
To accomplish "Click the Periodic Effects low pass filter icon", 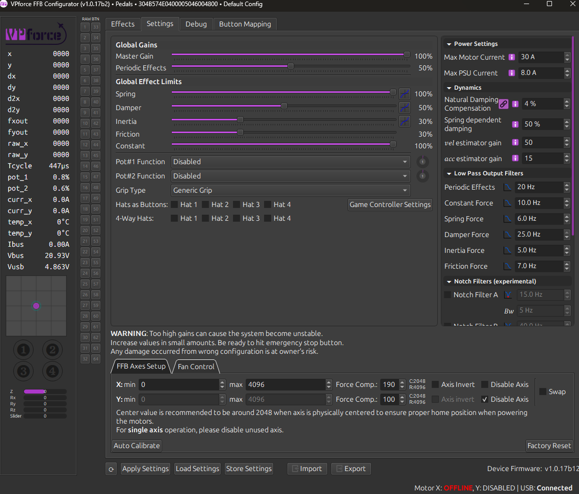I will coord(508,187).
